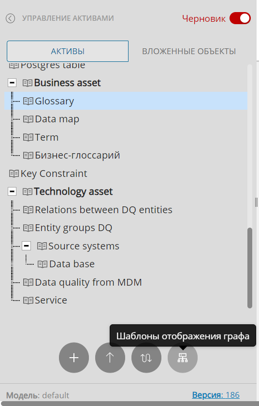Click the book icon beside Key Constraint
This screenshot has height=406, width=259.
click(14, 174)
